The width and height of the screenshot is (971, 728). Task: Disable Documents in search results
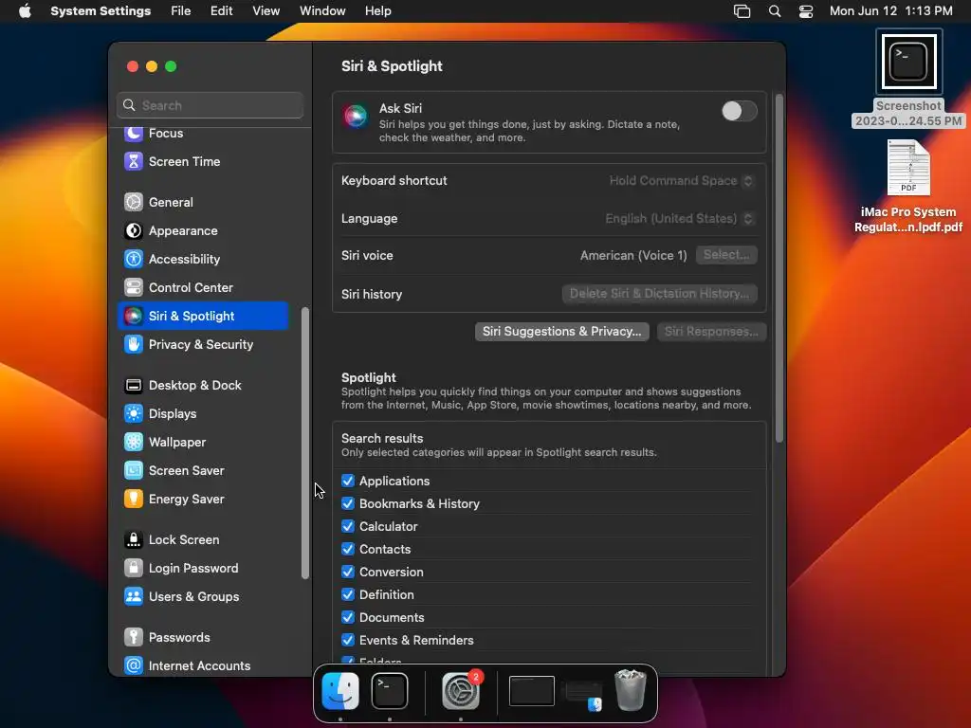pos(348,618)
